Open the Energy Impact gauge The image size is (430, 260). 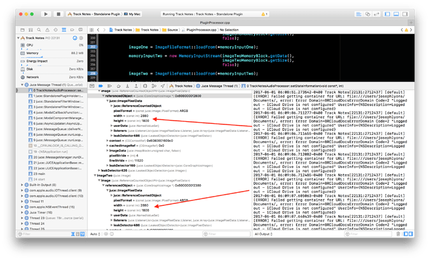pos(52,61)
